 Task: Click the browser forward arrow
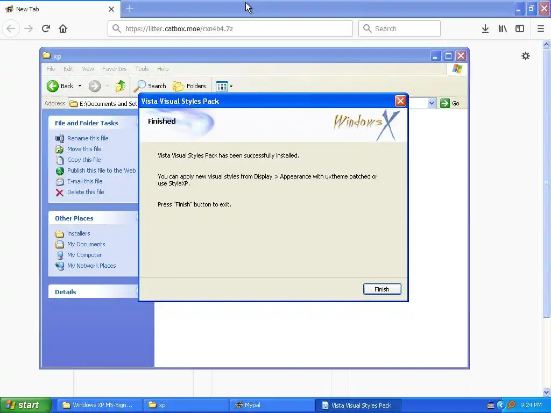coord(29,29)
